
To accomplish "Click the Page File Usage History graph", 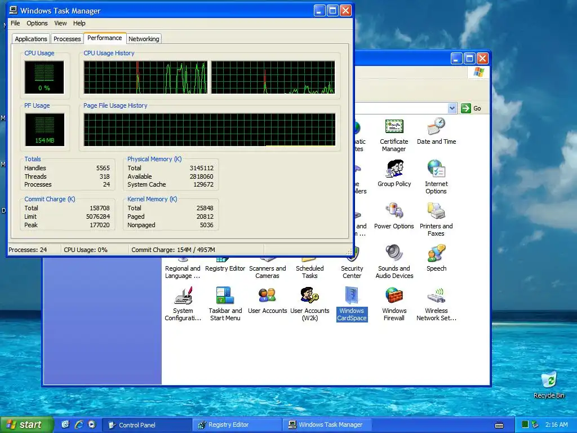I will coord(210,130).
